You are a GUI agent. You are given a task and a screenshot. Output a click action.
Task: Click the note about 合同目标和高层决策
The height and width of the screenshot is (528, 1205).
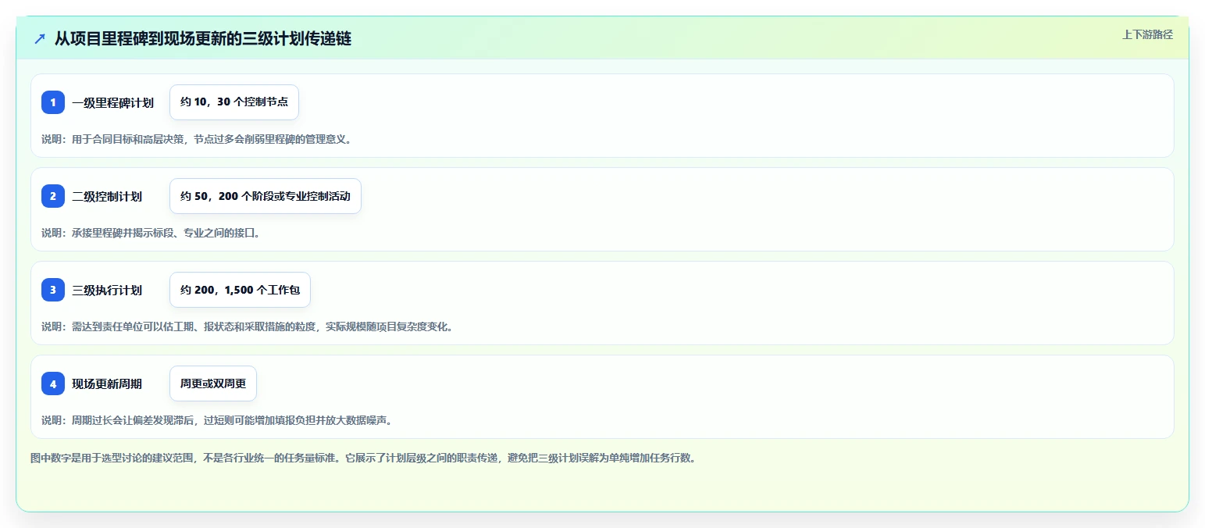click(x=198, y=140)
